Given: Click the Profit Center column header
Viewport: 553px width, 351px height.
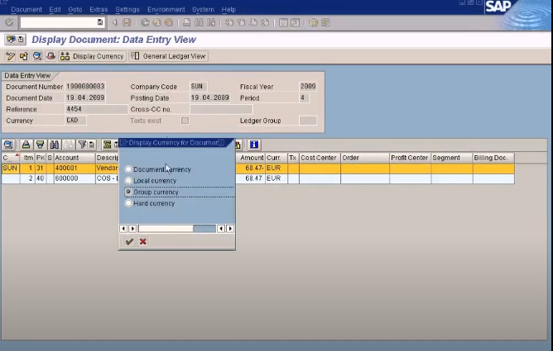Looking at the screenshot, I should click(x=410, y=158).
